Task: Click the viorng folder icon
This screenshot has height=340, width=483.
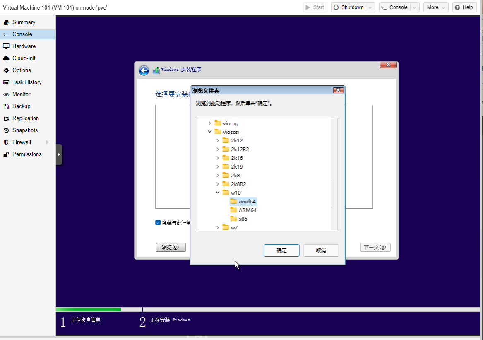Action: (x=218, y=123)
